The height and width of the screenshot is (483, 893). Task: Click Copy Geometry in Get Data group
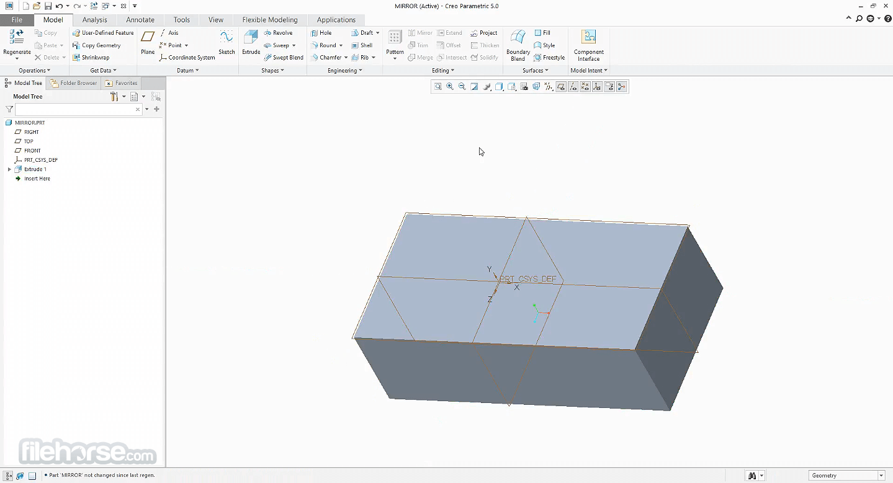point(97,45)
